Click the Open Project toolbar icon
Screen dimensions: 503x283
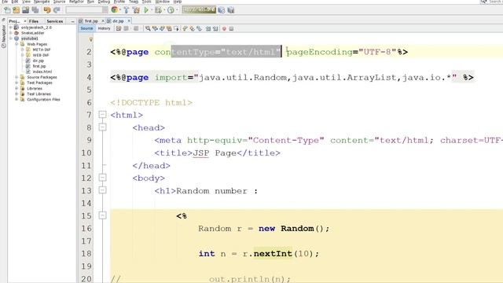[x=25, y=10]
